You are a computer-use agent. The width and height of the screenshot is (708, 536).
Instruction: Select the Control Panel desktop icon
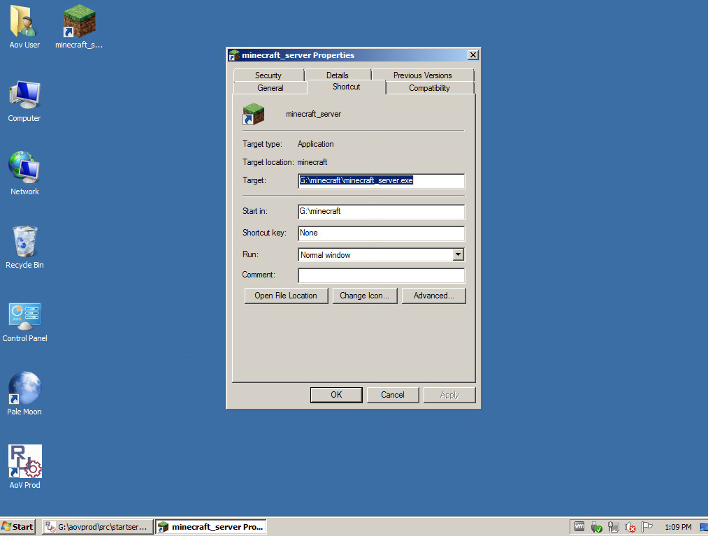click(24, 321)
